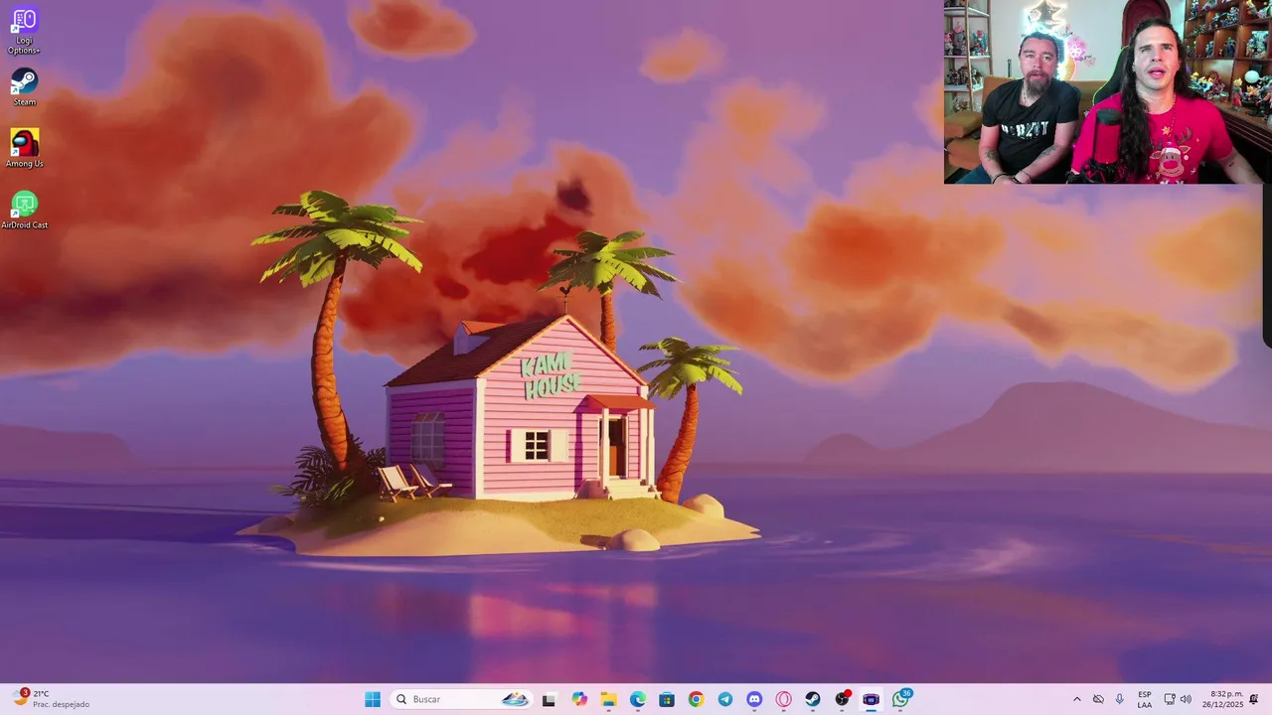
Task: Click the cloud sync offline tray icon
Action: (x=1098, y=699)
